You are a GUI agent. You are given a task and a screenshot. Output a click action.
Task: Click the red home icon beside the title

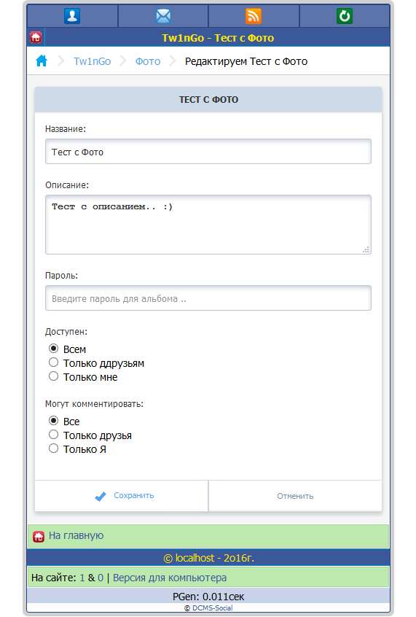point(36,37)
